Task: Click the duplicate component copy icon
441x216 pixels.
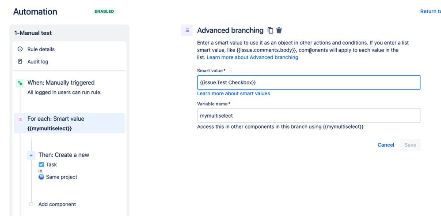Action: click(270, 30)
